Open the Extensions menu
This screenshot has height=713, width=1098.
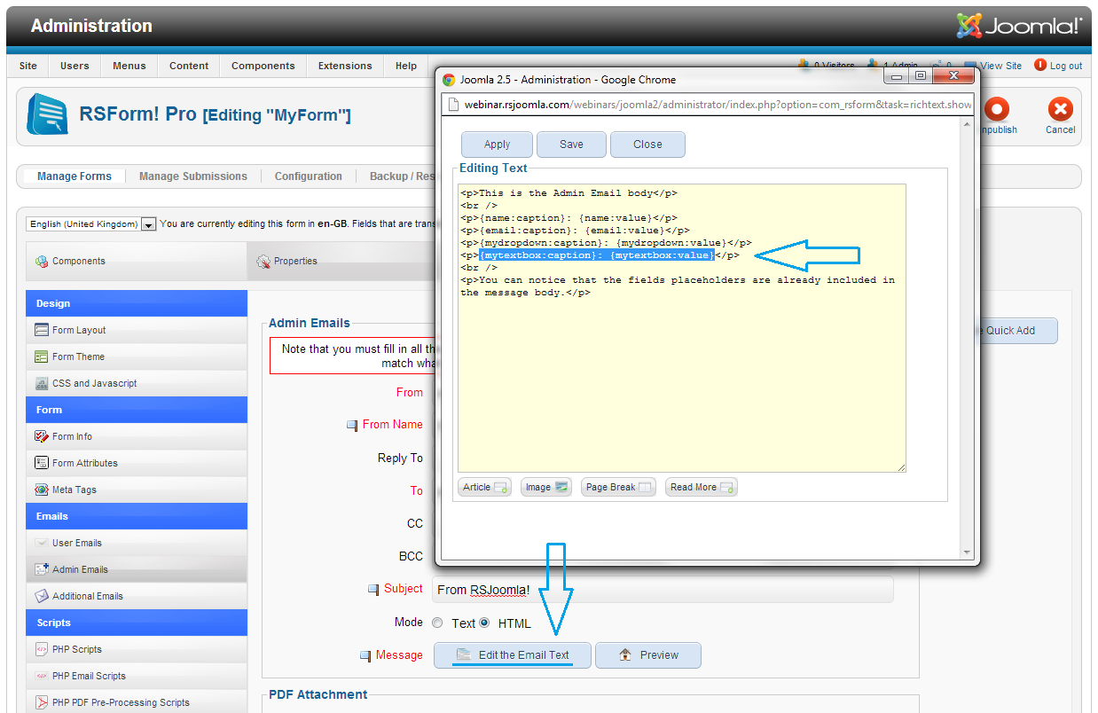pos(345,66)
